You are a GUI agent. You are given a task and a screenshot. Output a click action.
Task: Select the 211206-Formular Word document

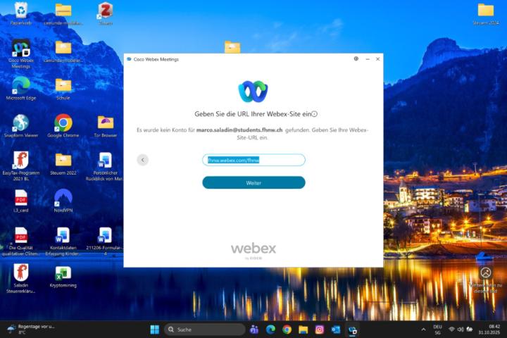(105, 242)
